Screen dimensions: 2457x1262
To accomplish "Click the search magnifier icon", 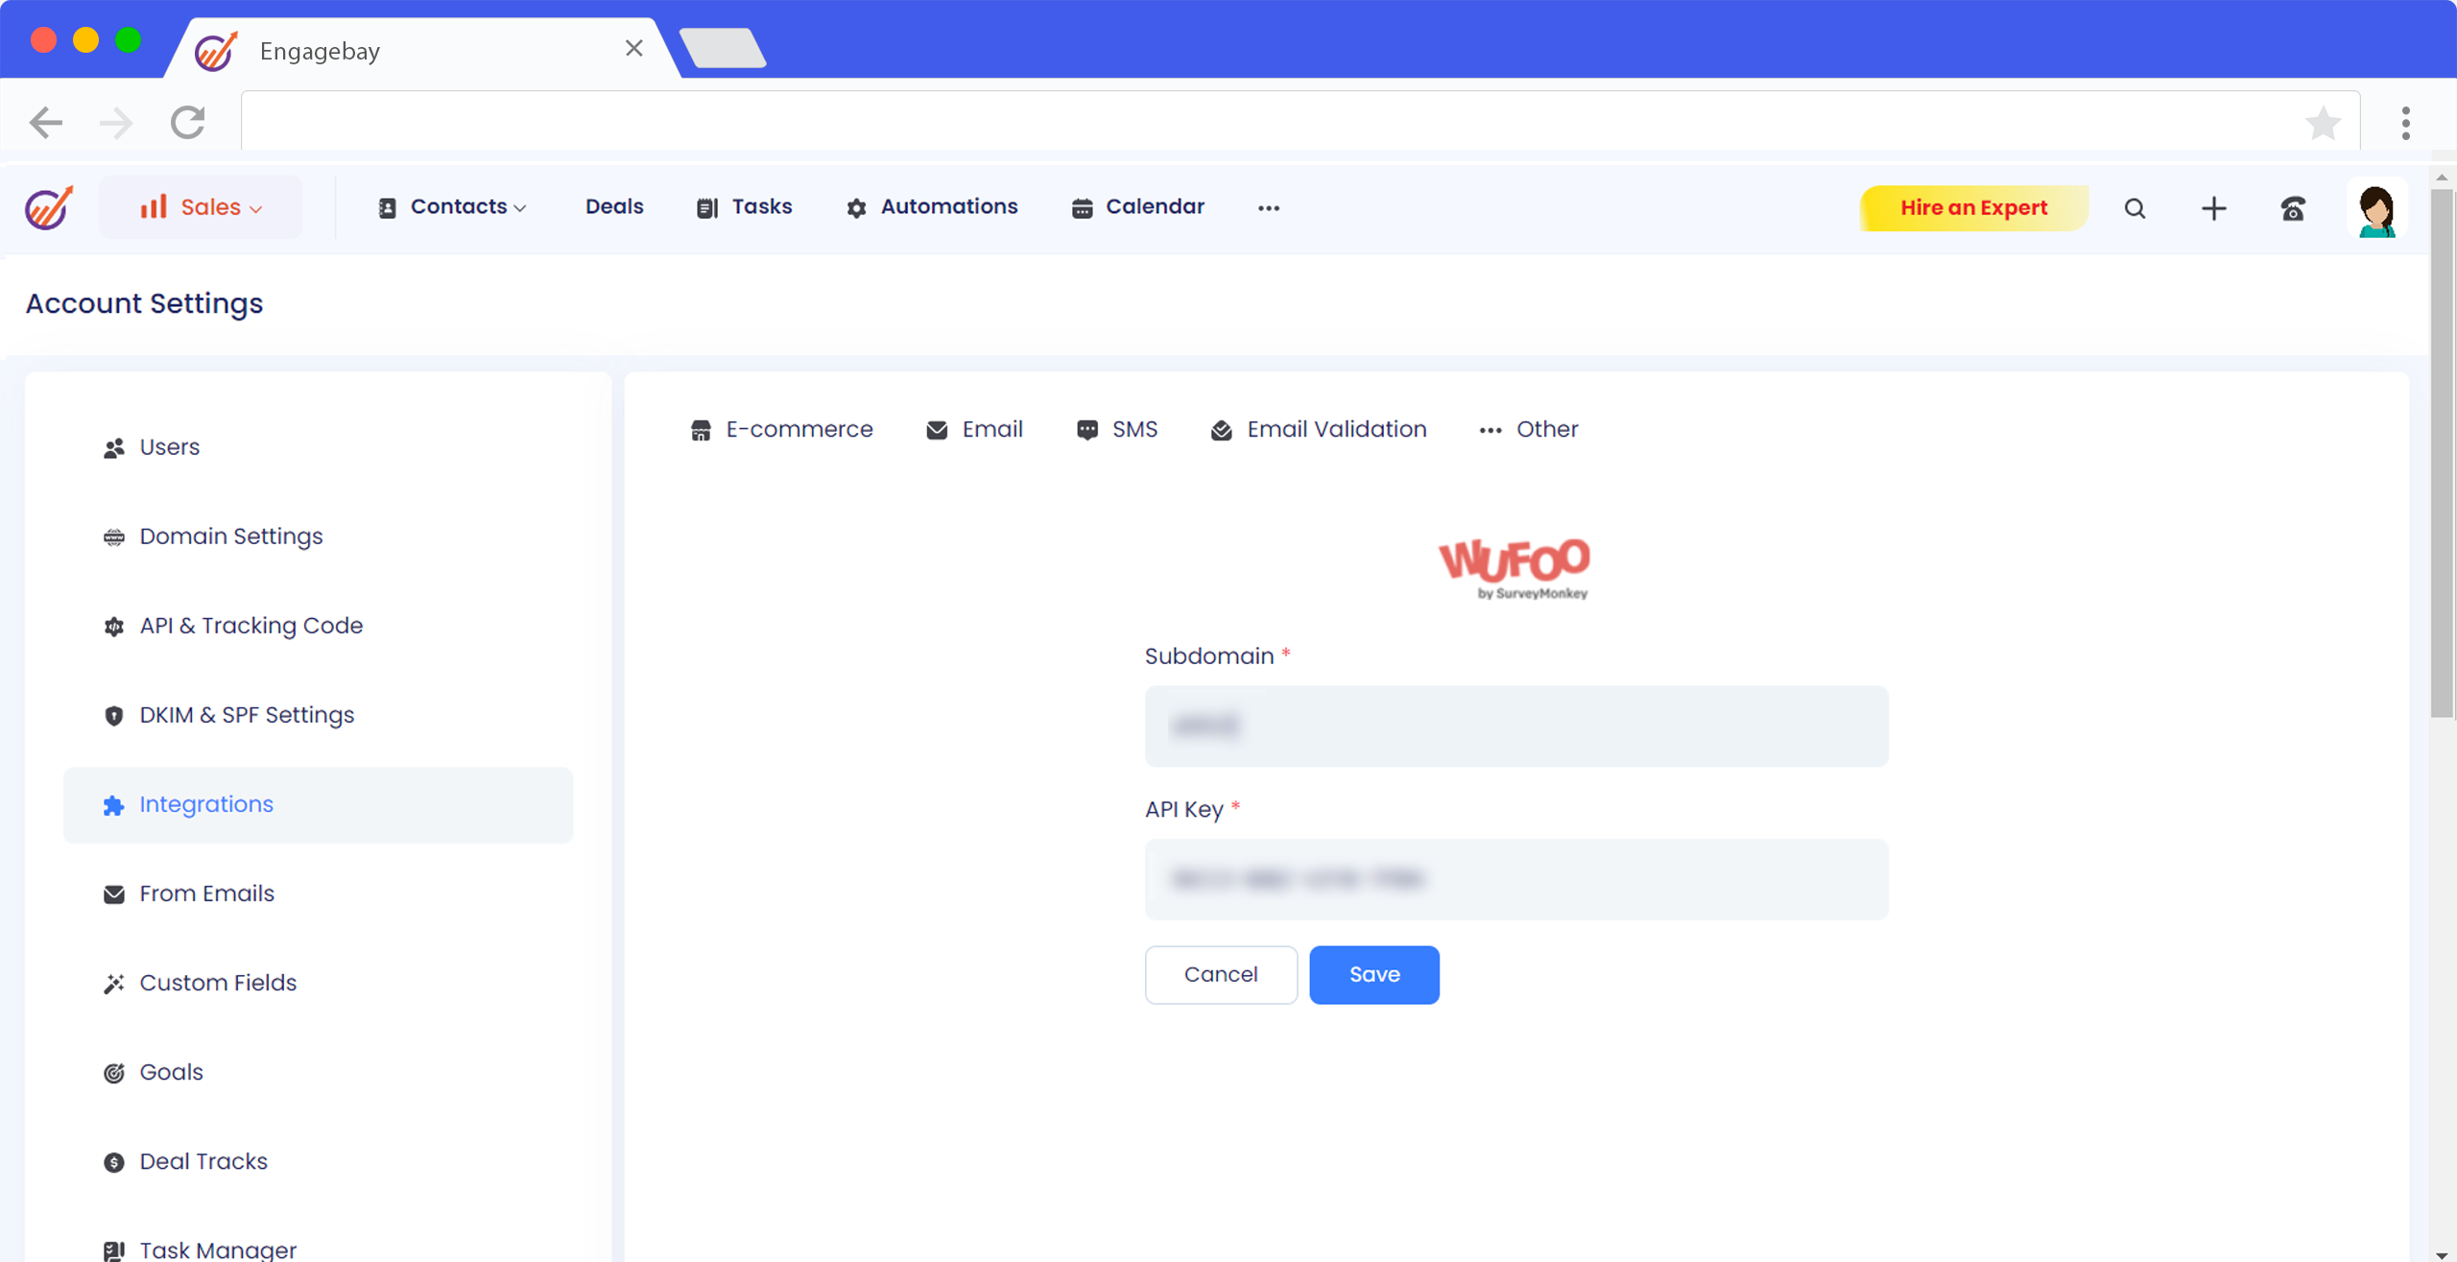I will [x=2135, y=208].
